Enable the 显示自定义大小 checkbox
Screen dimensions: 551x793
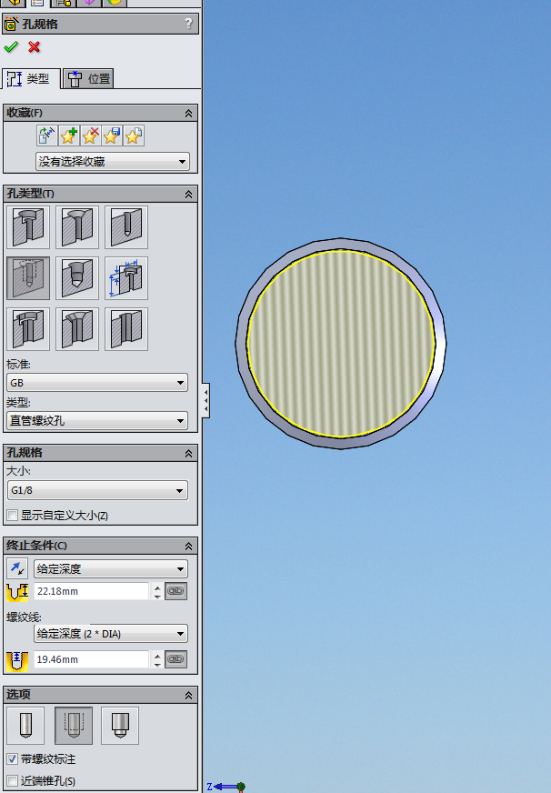coord(13,516)
